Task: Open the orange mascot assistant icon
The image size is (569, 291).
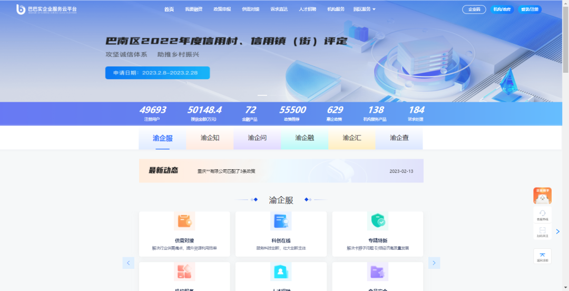Action: pos(542,196)
